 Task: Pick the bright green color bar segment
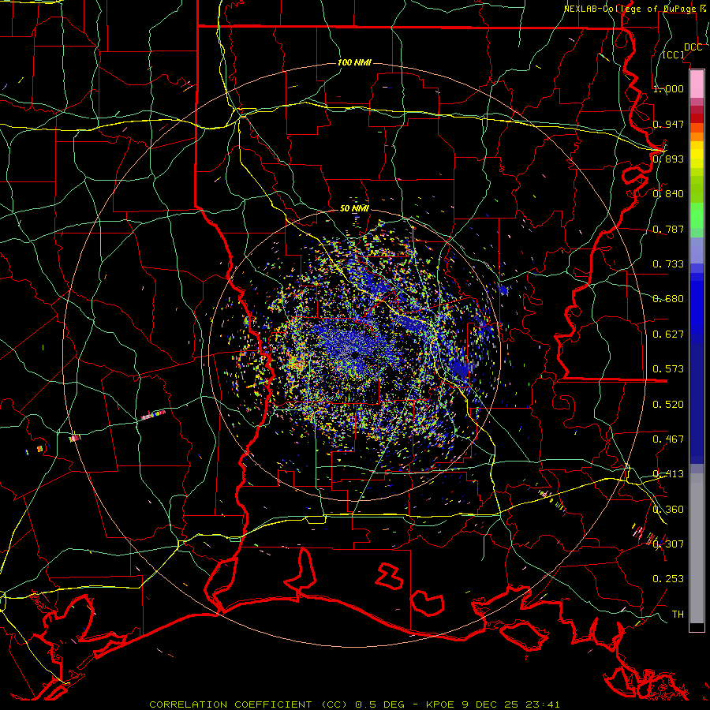[697, 215]
